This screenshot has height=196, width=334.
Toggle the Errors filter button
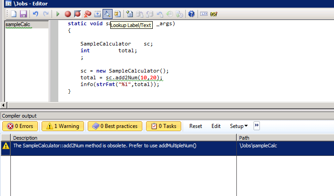pyautogui.click(x=20, y=126)
